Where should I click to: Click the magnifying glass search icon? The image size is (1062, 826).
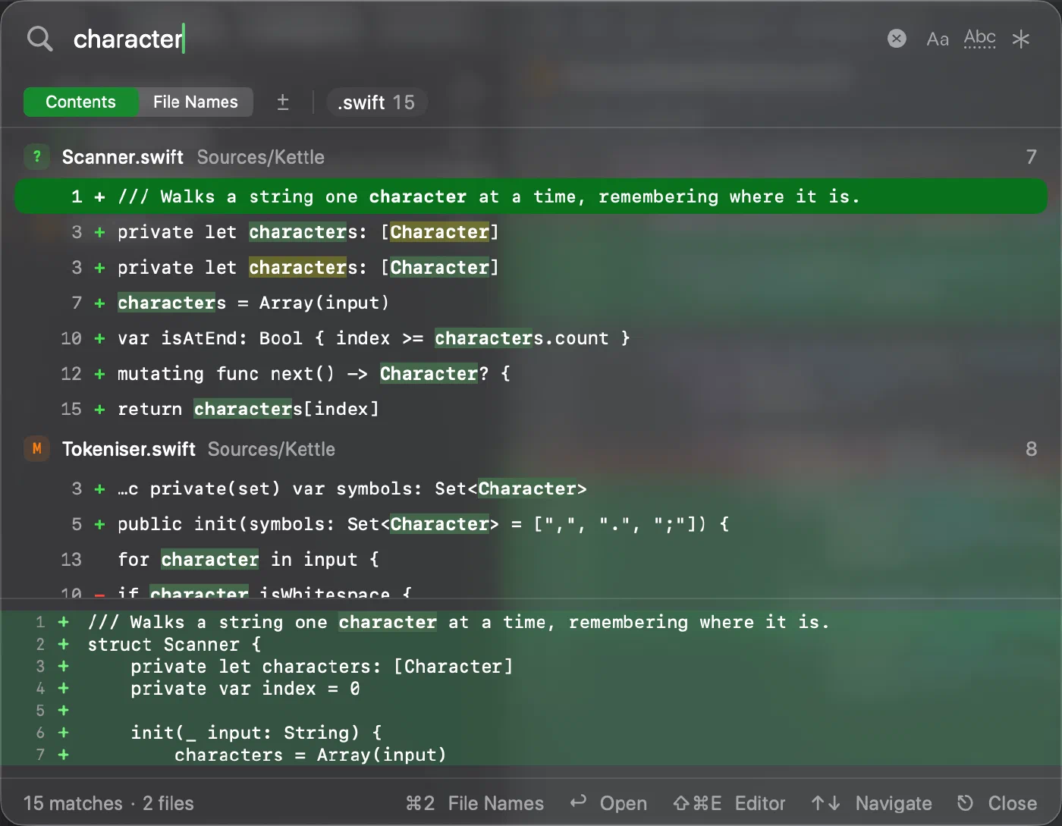tap(39, 39)
